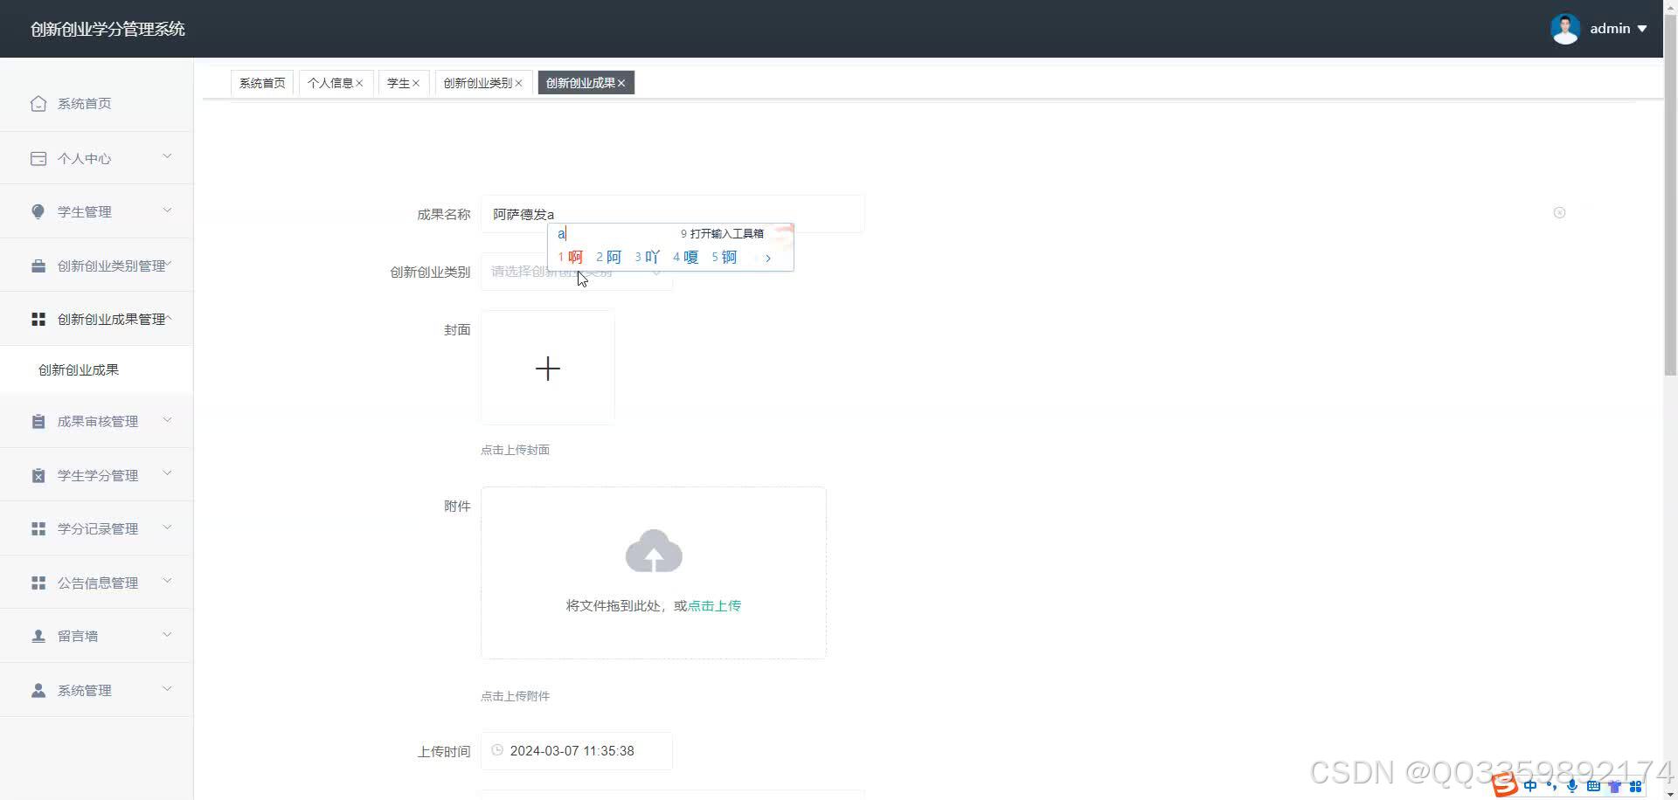Expand the 公告信息管理 menu chevron
Screen dimensions: 1678x800
pyautogui.click(x=167, y=581)
